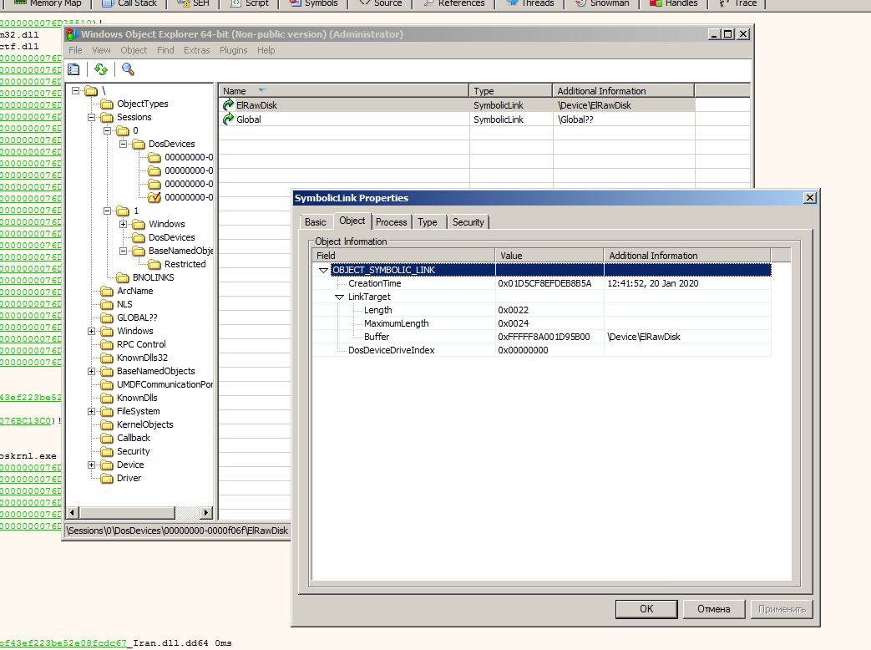Image resolution: width=871 pixels, height=650 pixels.
Task: Collapse the Sessions tree node
Action: [92, 117]
